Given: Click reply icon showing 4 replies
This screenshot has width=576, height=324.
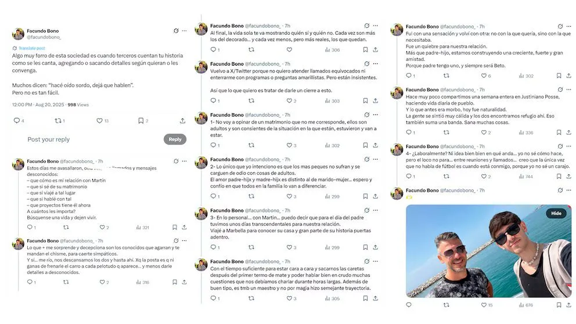Looking at the screenshot, I should tap(16, 121).
